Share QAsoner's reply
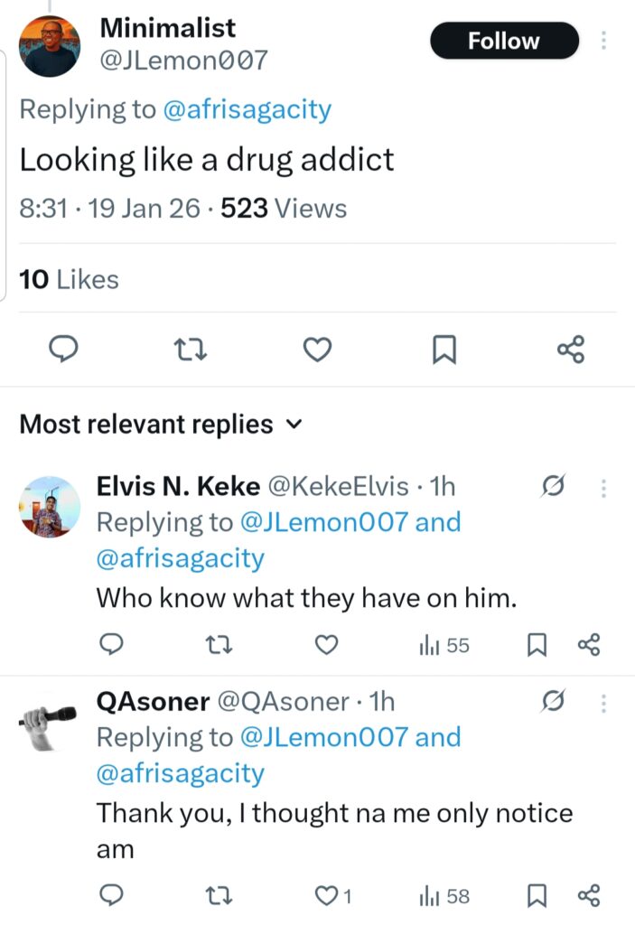The height and width of the screenshot is (925, 635). tap(588, 895)
